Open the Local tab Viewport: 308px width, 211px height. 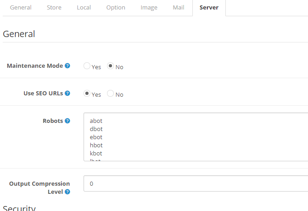coord(84,8)
